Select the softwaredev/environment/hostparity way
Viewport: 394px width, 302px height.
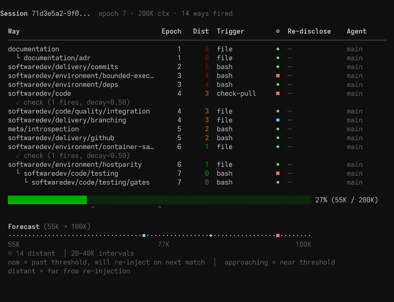(75, 164)
